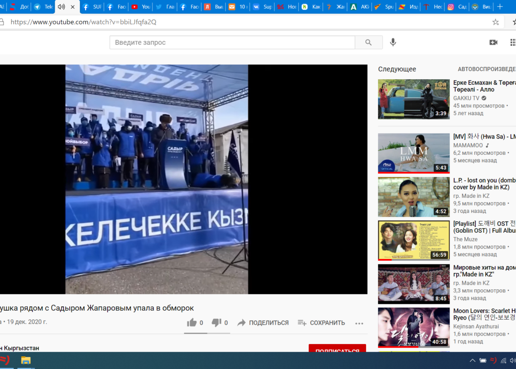The image size is (516, 369).
Task: Like the video with thumbs up
Action: point(192,323)
